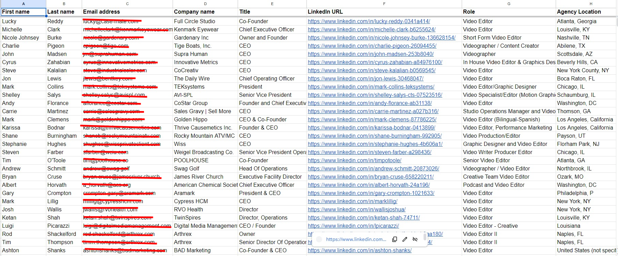Click the "POOLHOUSE" company cell
Viewport: 618px width, 256px height.
click(x=205, y=160)
